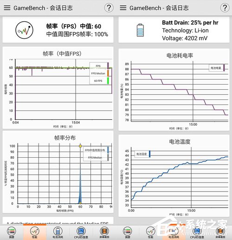Image resolution: width=232 pixels, height=240 pixels.
Task: Click Batt Drain: 25% per hr text
Action: click(190, 23)
